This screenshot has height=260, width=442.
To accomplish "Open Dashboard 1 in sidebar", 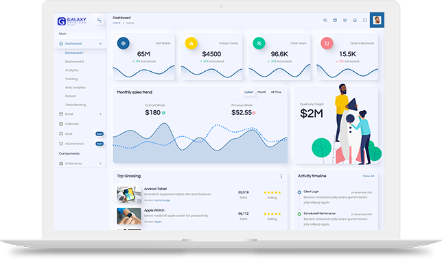I will [x=74, y=53].
